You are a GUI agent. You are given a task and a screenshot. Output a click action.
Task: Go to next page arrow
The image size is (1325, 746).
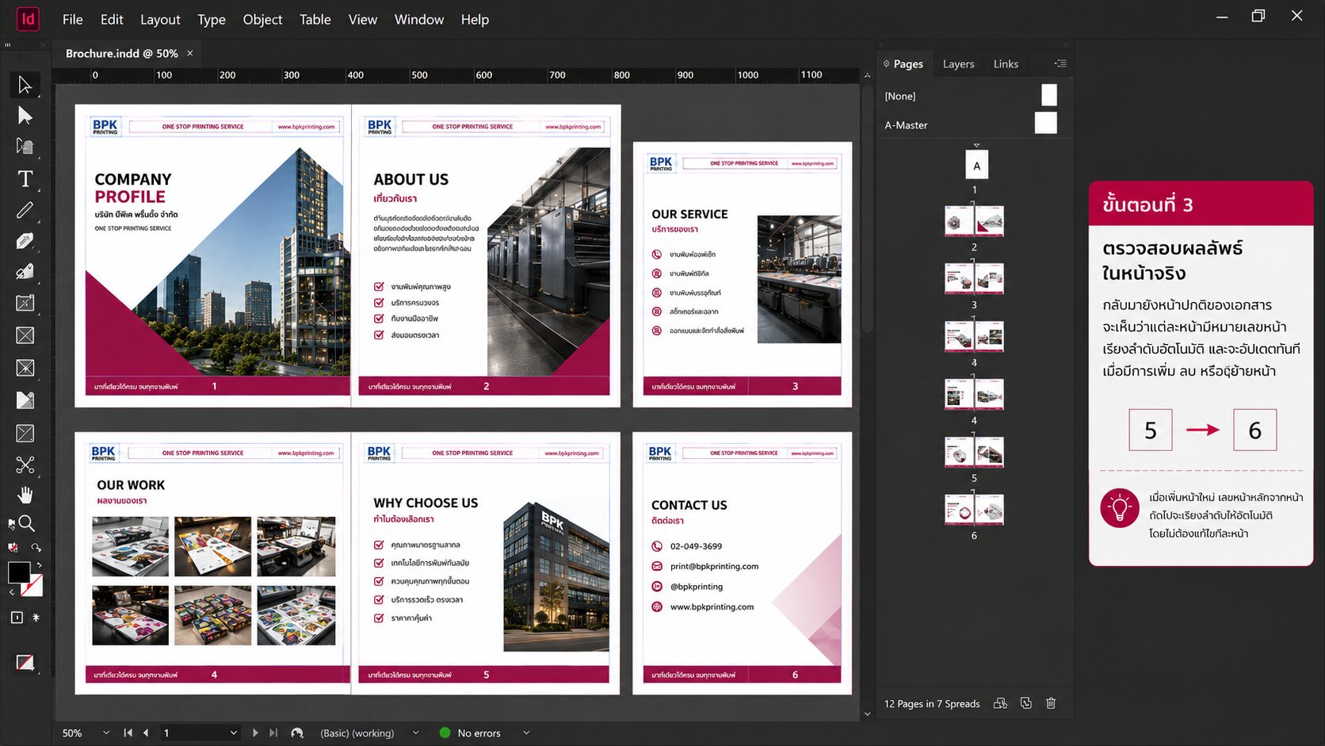(255, 733)
